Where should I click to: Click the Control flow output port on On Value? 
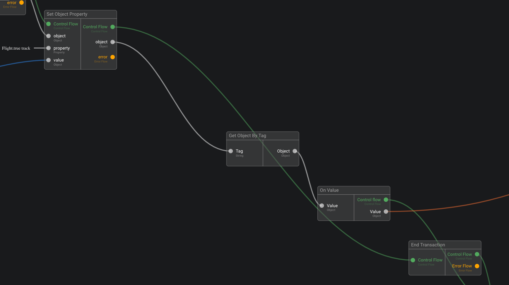(x=386, y=200)
